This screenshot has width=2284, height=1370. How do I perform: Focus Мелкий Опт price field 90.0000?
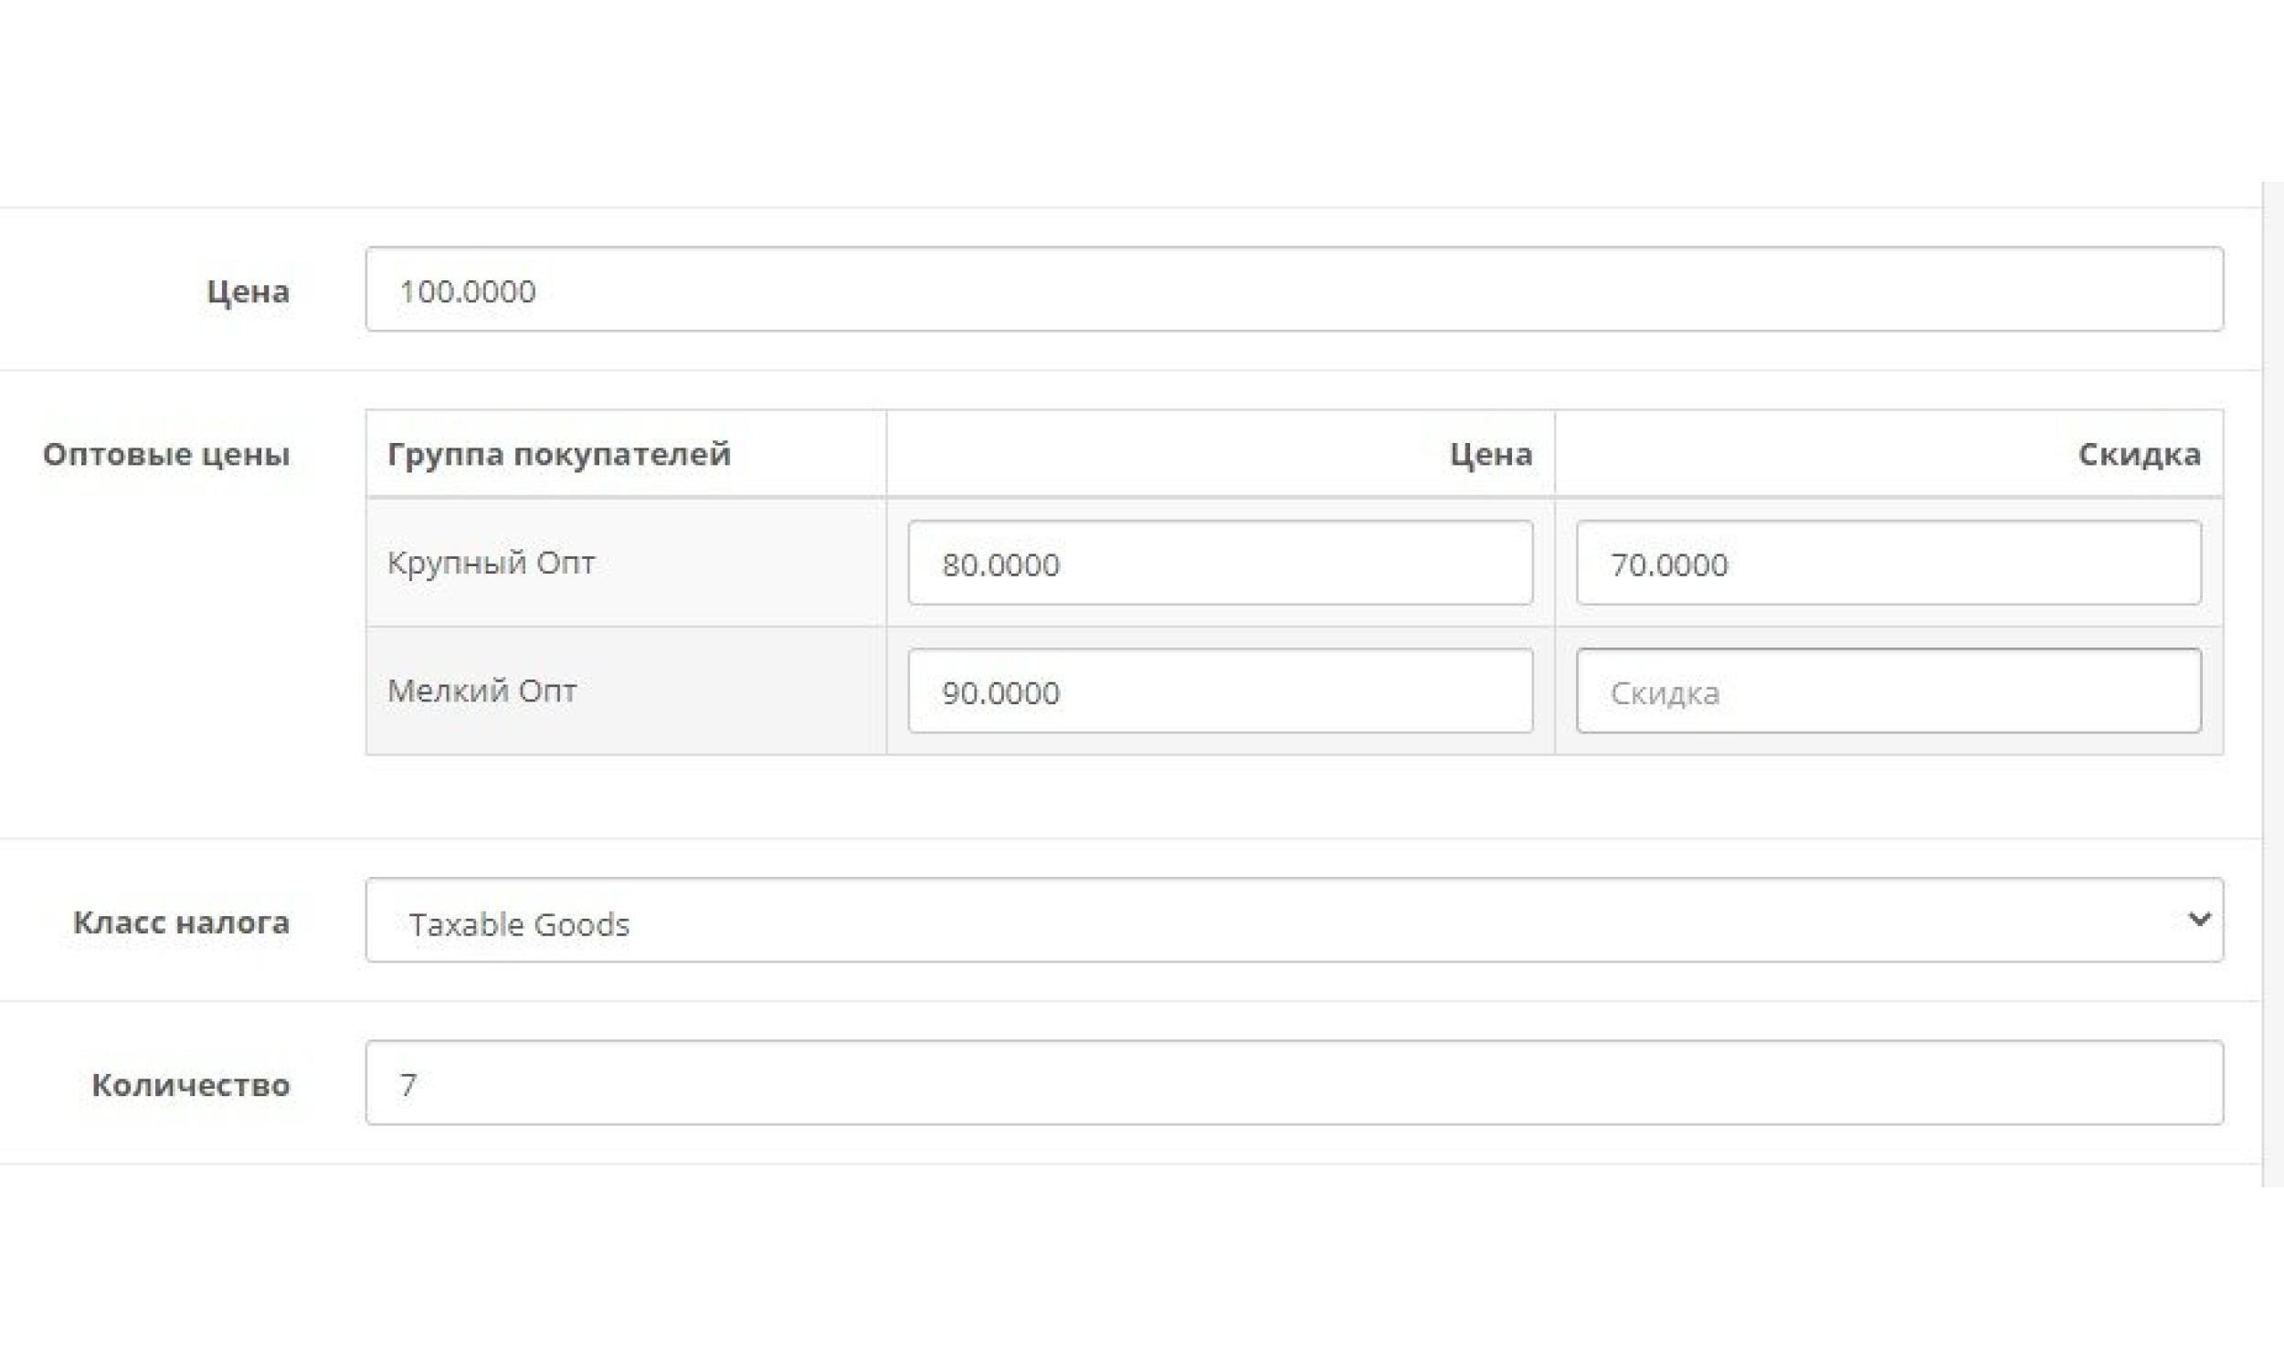click(1220, 691)
